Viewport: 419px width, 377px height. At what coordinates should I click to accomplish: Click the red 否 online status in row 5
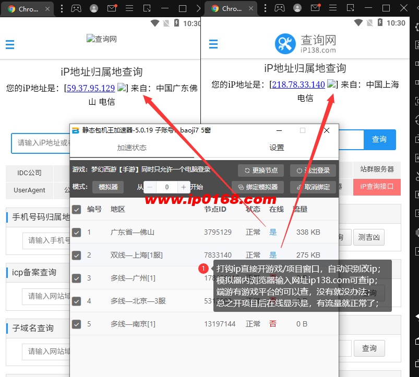pyautogui.click(x=273, y=324)
